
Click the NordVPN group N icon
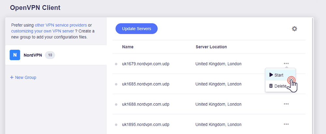click(15, 55)
